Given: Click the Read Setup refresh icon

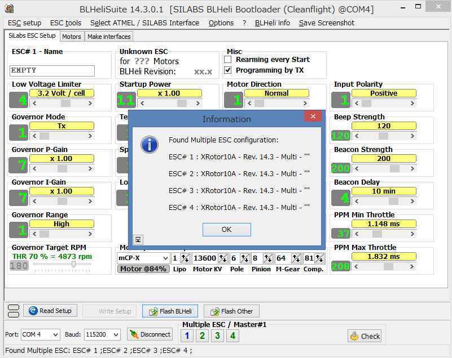Looking at the screenshot, I should point(33,311).
